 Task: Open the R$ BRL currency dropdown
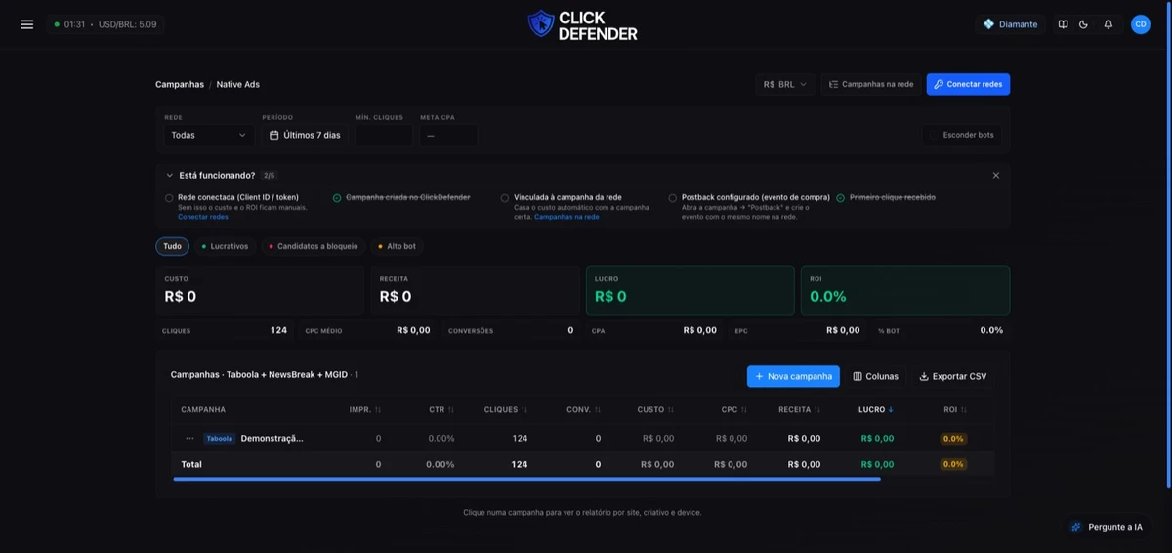784,84
